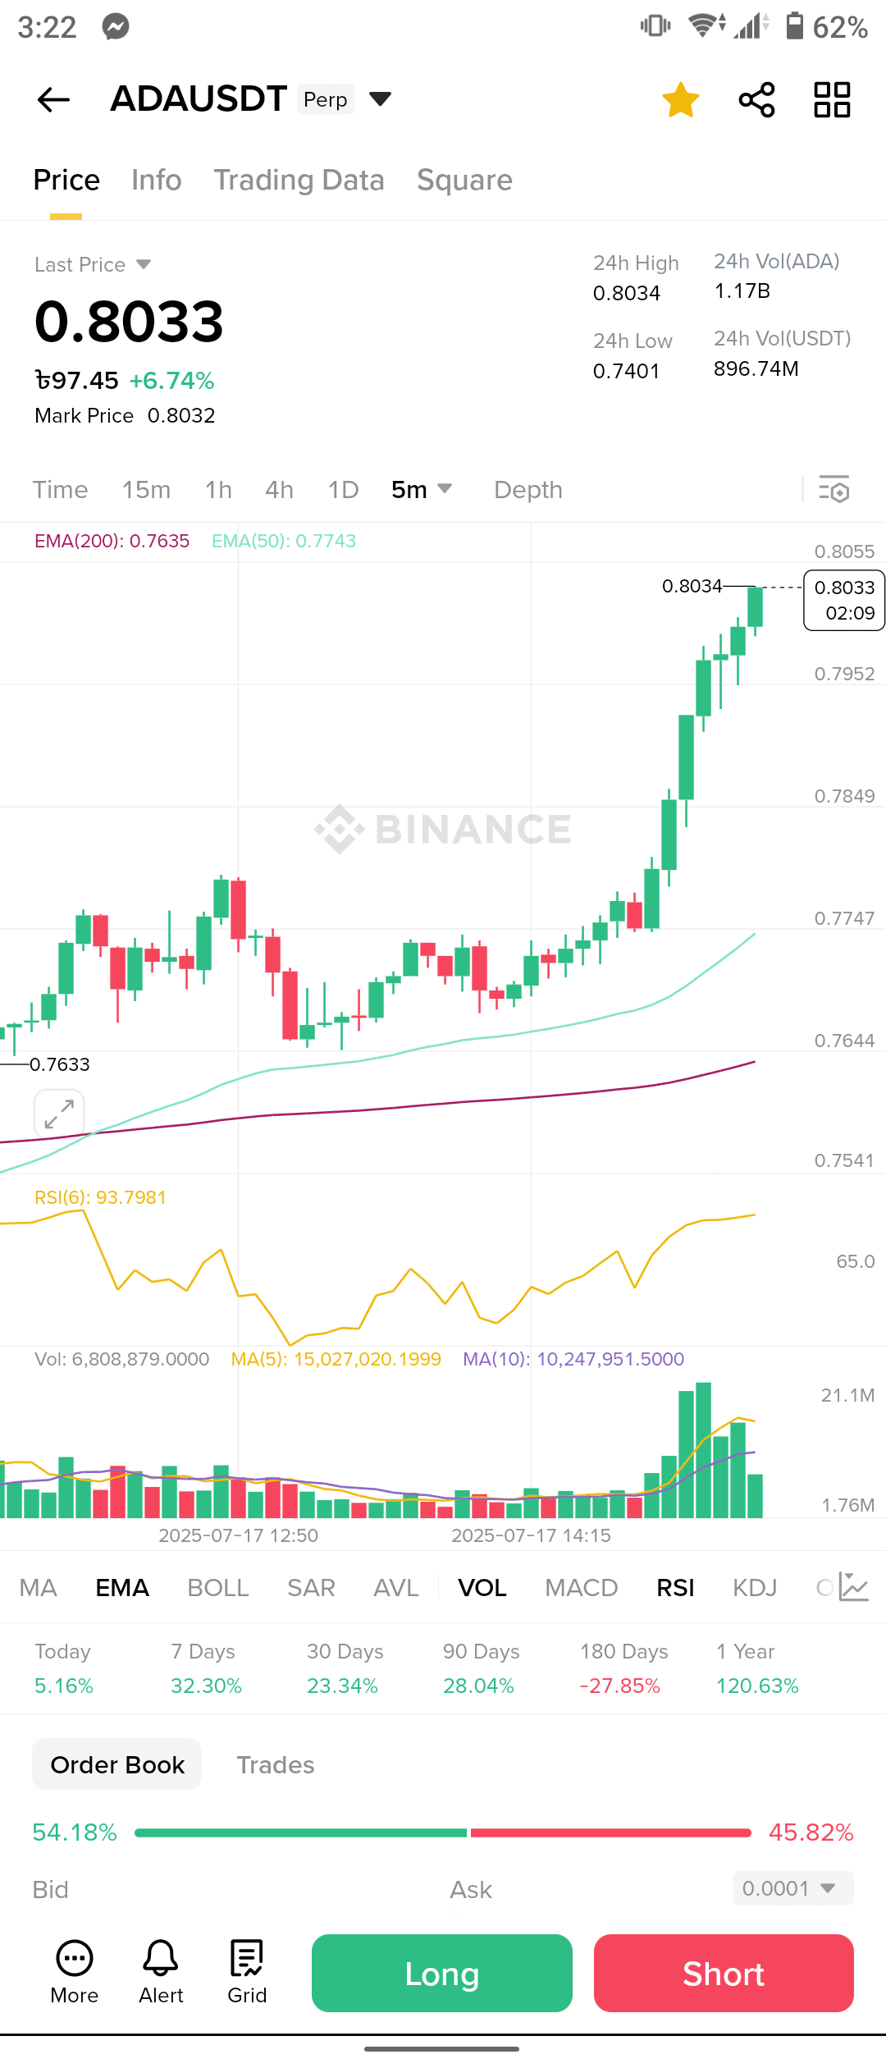
Task: Tap the large 0.8033 last price
Action: coord(129,321)
